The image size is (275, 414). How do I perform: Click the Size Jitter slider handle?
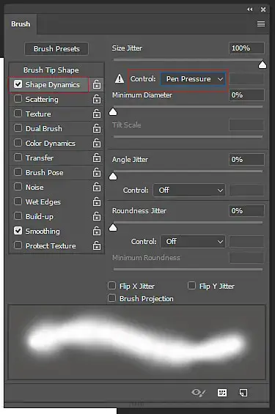(x=263, y=65)
